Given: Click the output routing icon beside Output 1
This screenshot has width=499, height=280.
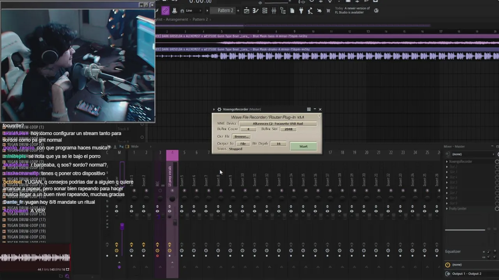Looking at the screenshot, I should pyautogui.click(x=448, y=274).
